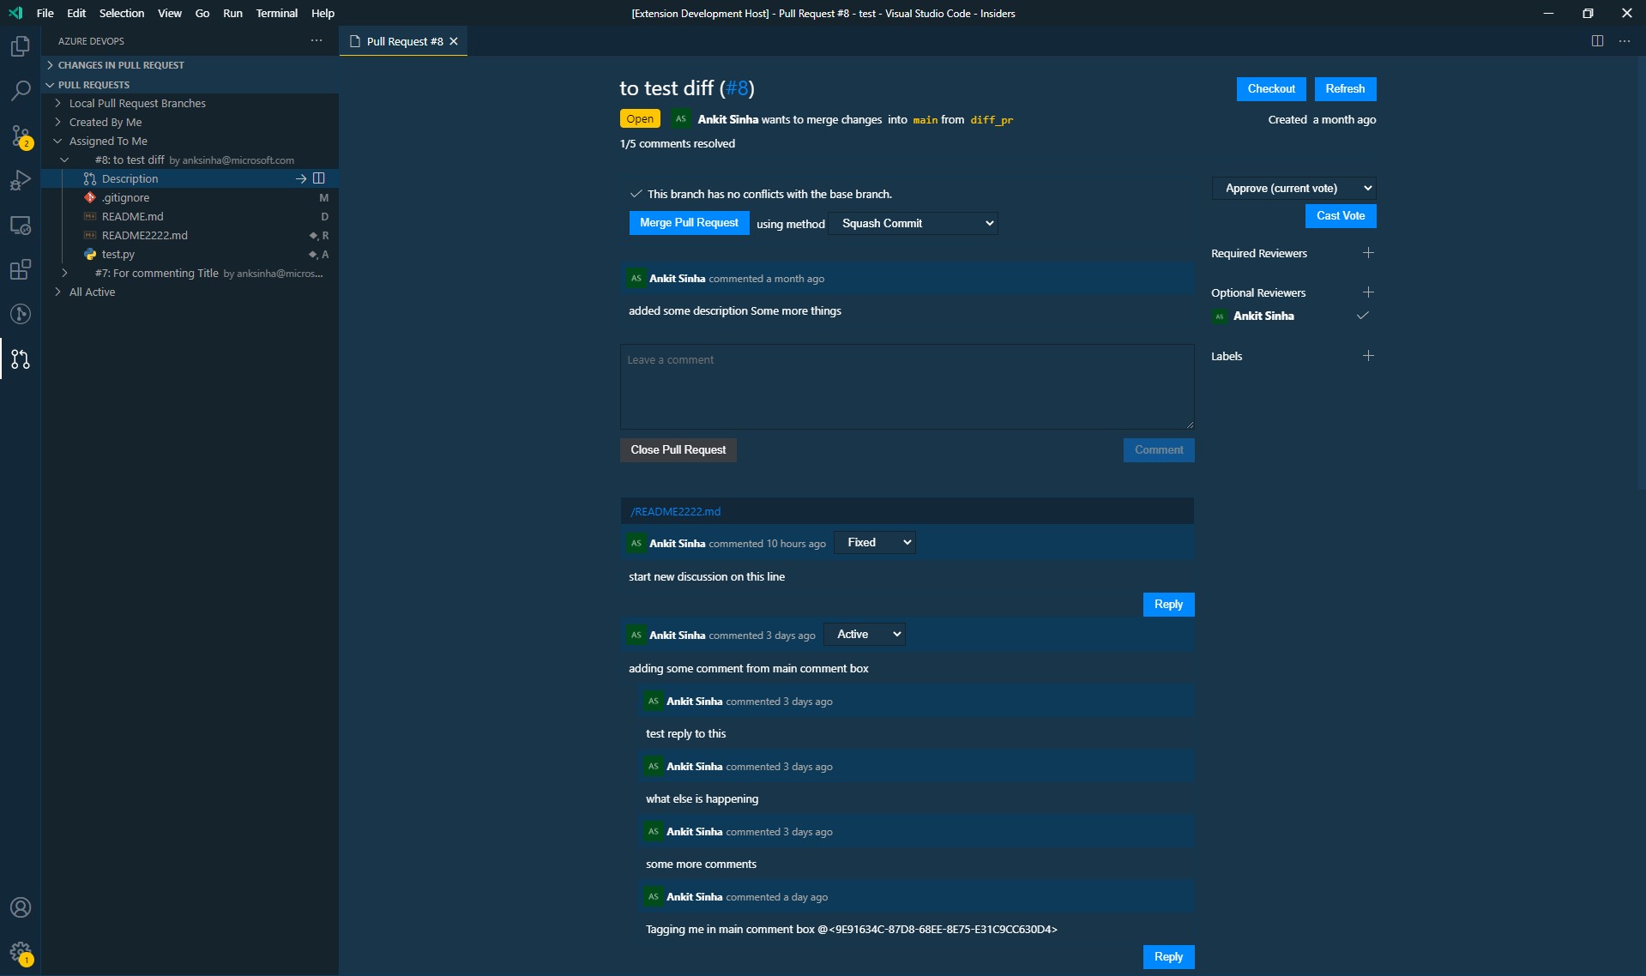The height and width of the screenshot is (976, 1646).
Task: Open README.md deleted file in tree
Action: tap(190, 216)
